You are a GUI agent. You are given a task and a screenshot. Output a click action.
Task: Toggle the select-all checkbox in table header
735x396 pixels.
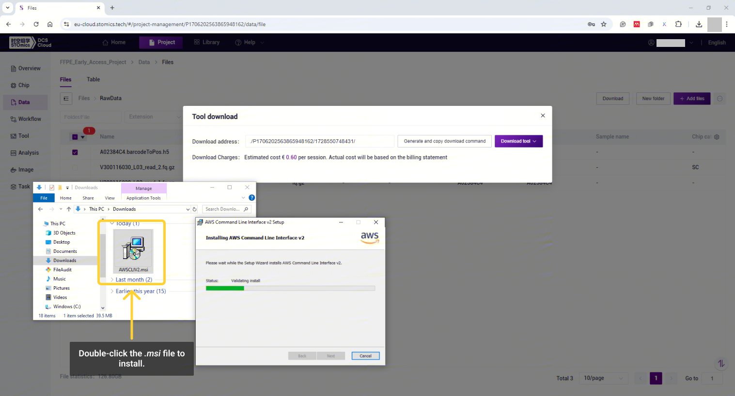pos(75,137)
